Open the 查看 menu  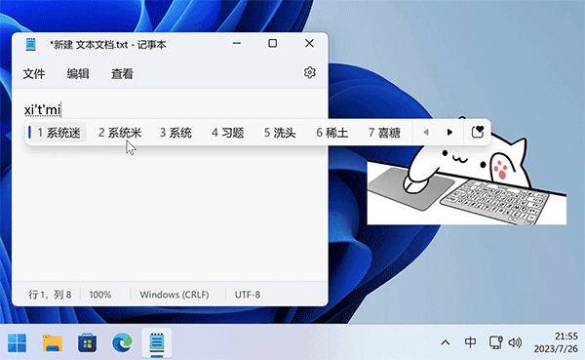[122, 74]
